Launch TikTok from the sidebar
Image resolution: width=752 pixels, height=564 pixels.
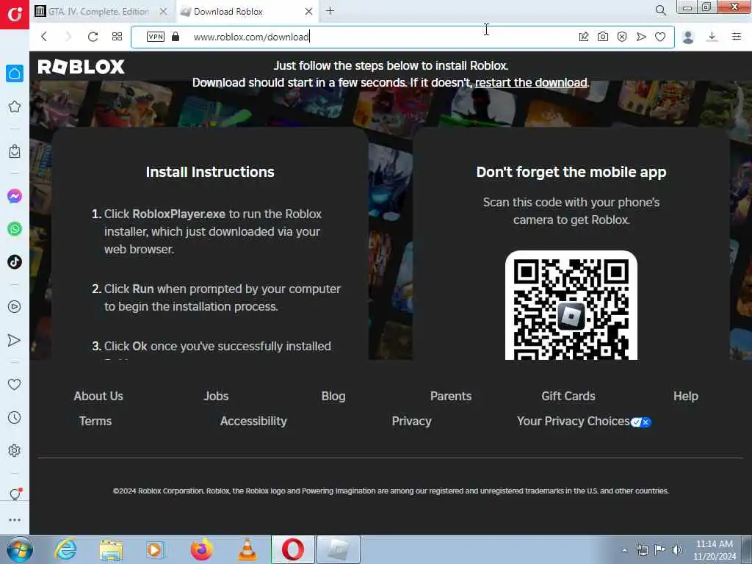pyautogui.click(x=15, y=262)
